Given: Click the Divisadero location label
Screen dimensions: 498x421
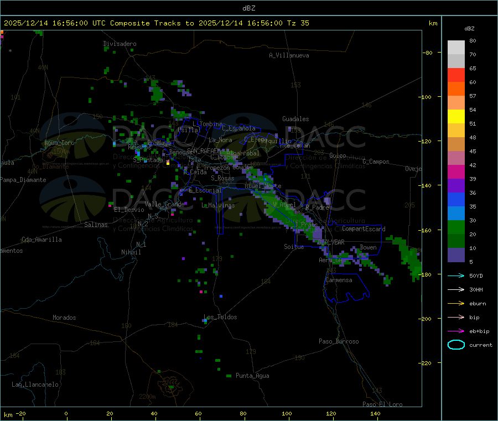Looking at the screenshot, I should [120, 44].
